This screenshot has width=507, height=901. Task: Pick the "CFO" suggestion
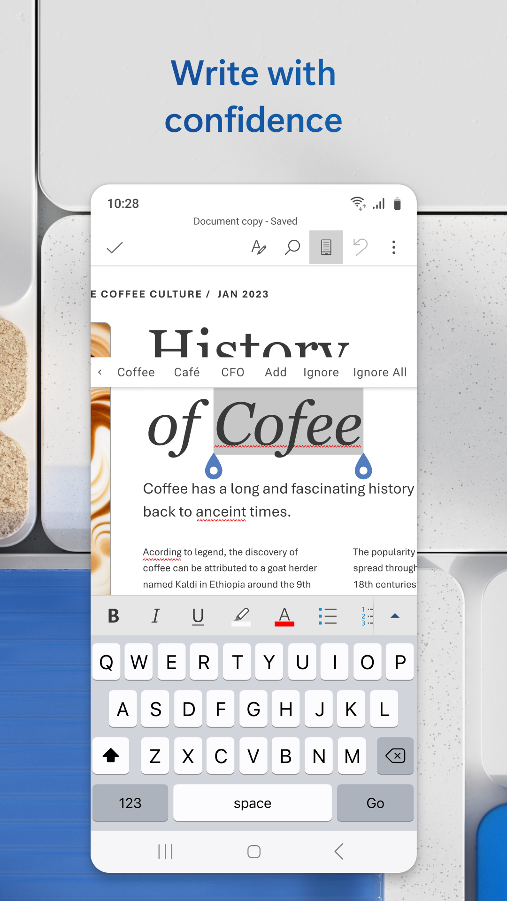point(233,372)
